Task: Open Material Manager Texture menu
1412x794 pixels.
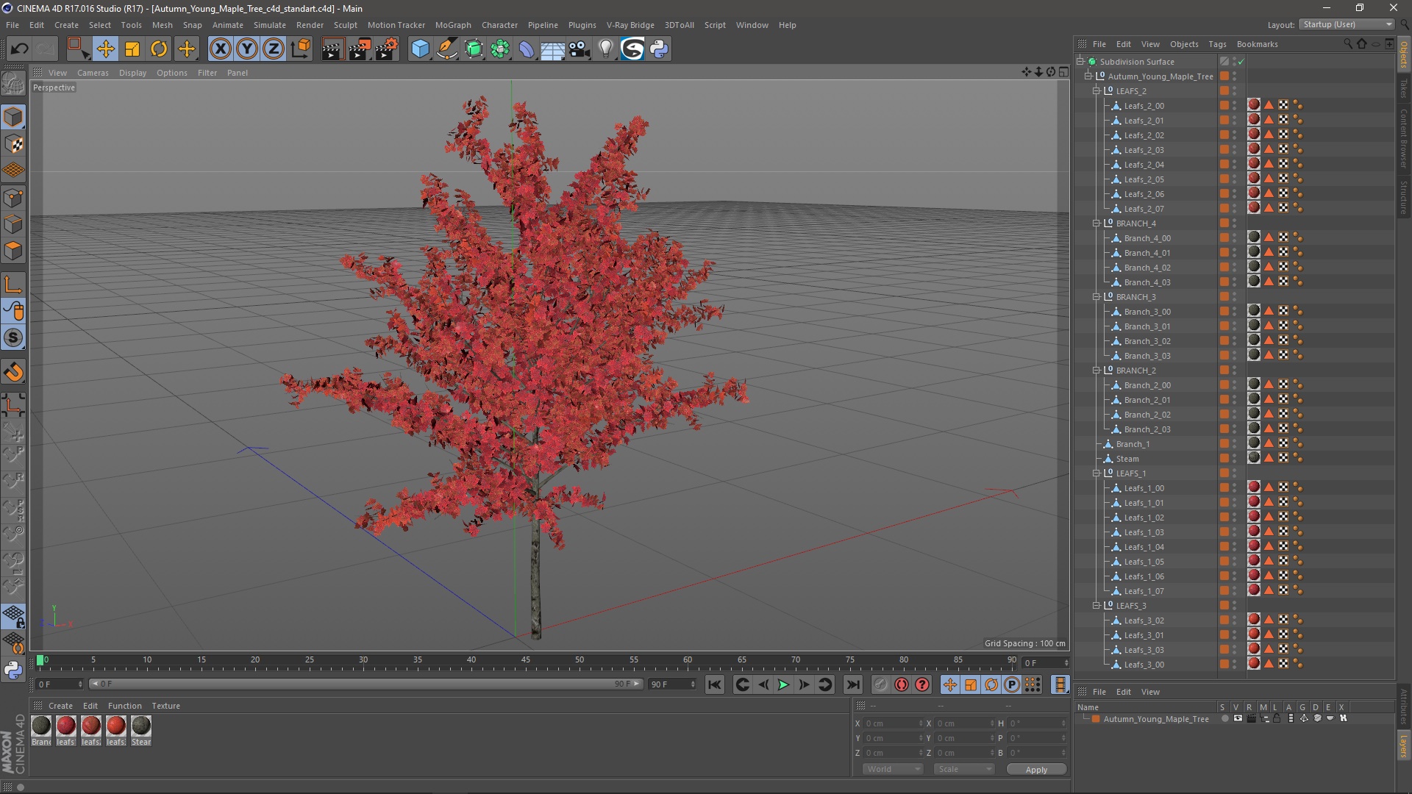Action: click(165, 706)
